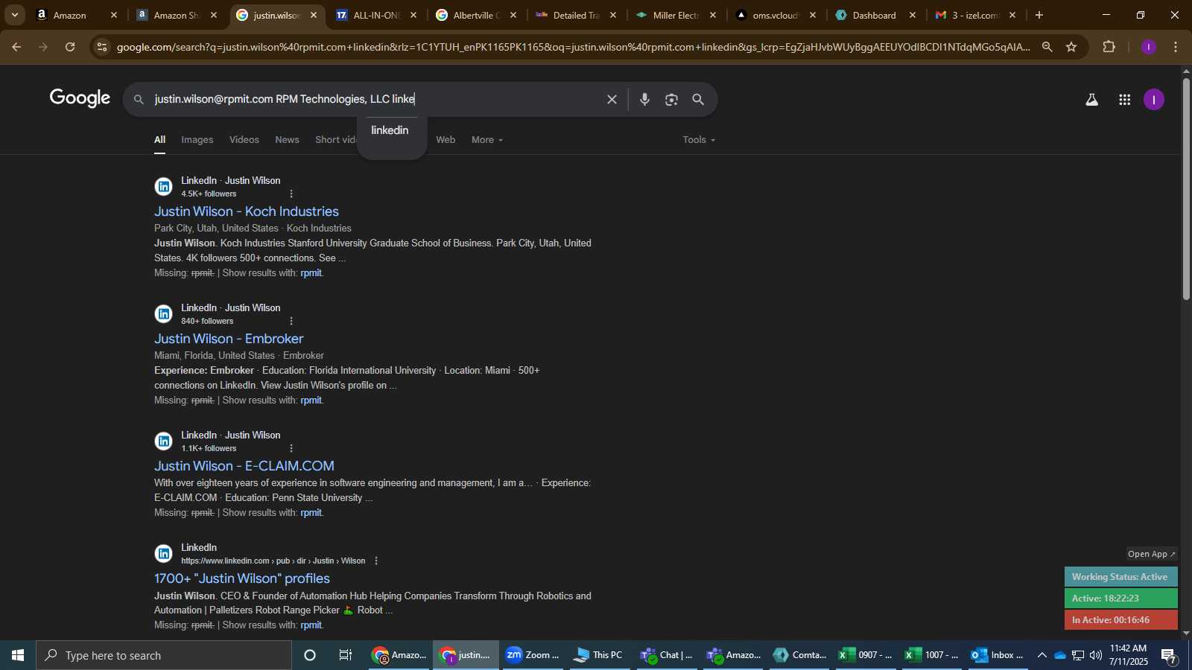The width and height of the screenshot is (1192, 670).
Task: Click the Working Status: Active indicator
Action: coord(1120,577)
